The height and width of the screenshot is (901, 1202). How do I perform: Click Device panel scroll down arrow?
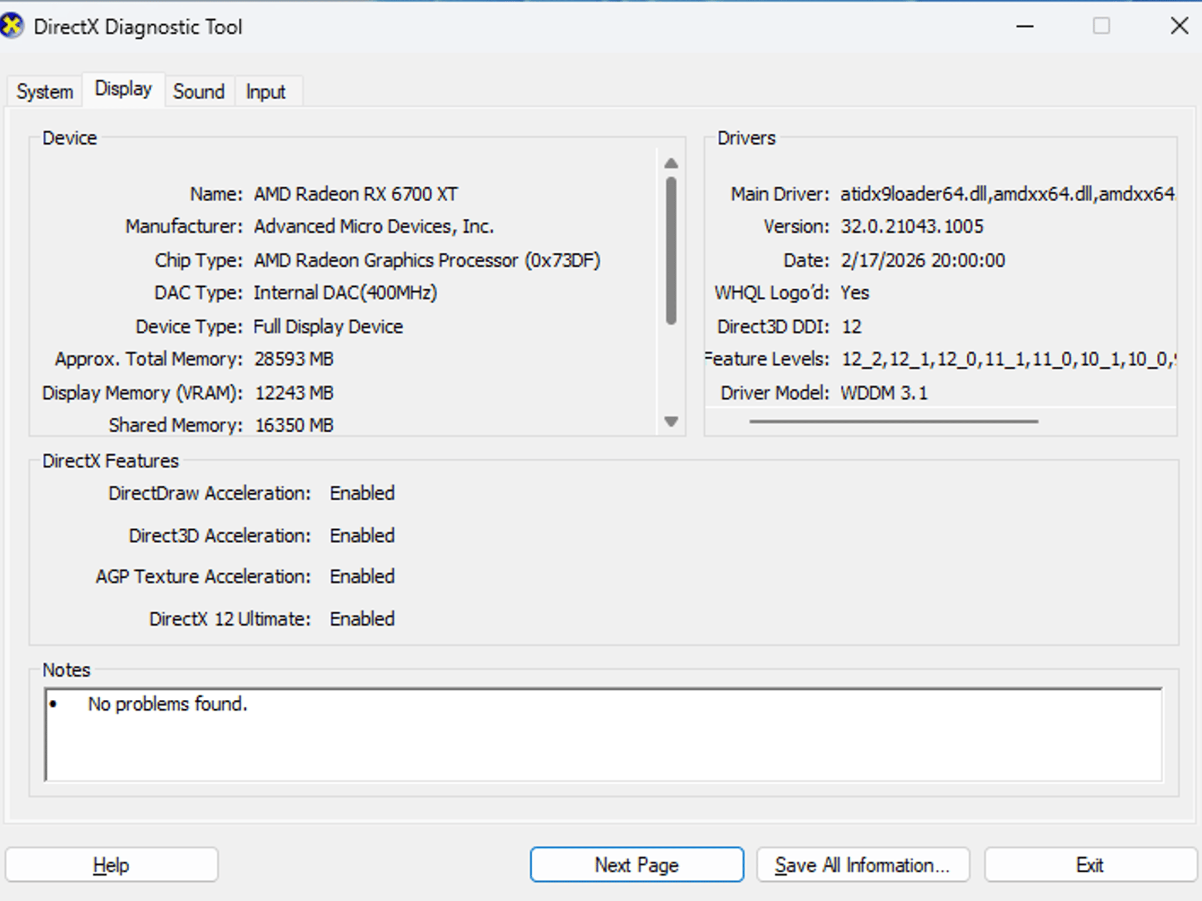click(671, 421)
